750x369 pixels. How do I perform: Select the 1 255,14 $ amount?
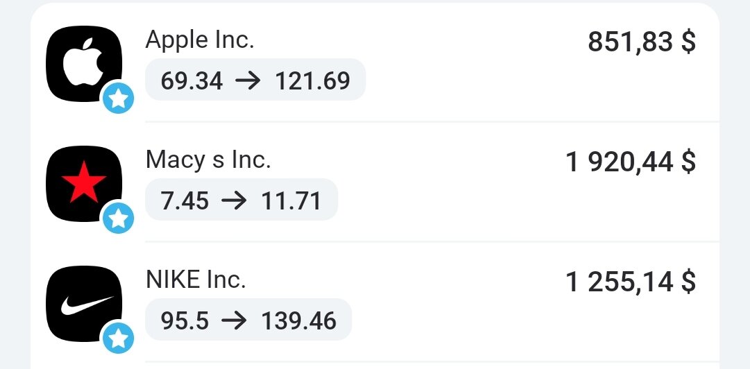pos(631,282)
